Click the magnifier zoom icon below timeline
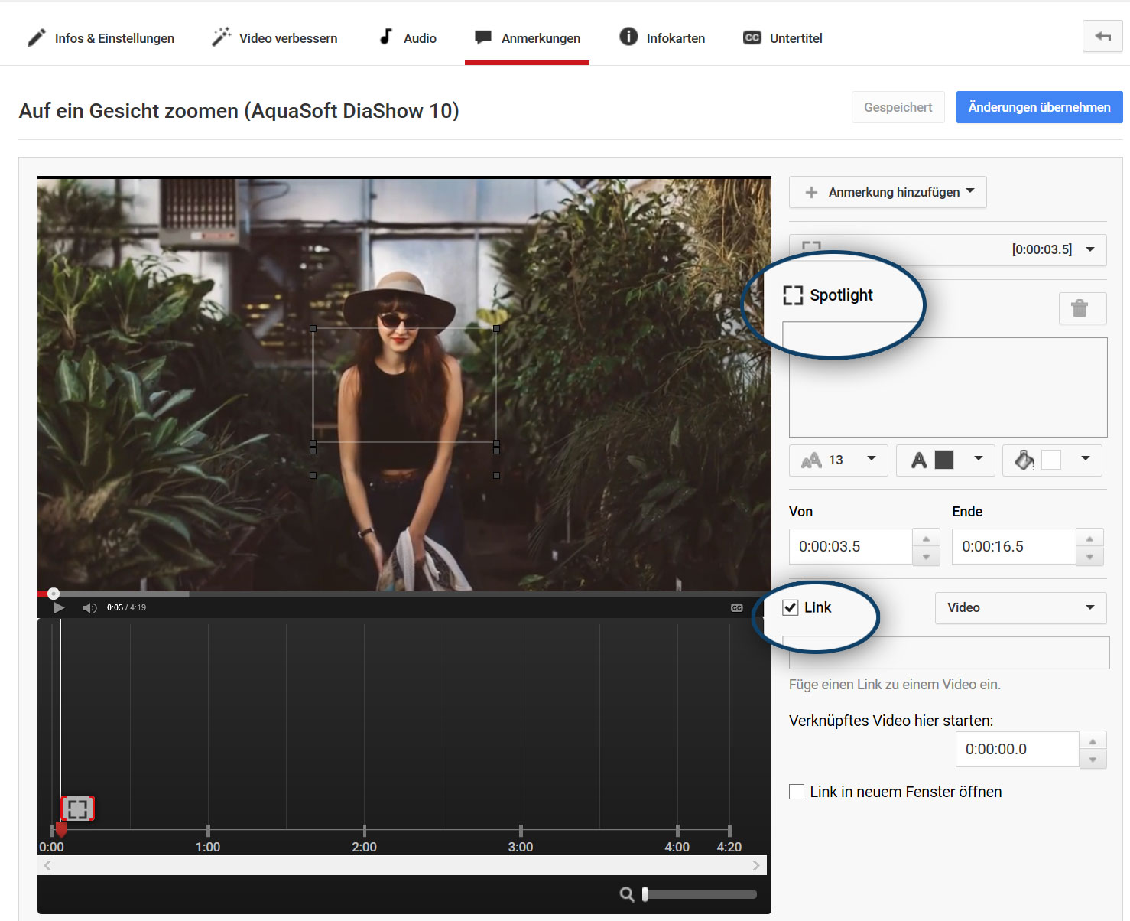Image resolution: width=1130 pixels, height=921 pixels. [x=626, y=894]
